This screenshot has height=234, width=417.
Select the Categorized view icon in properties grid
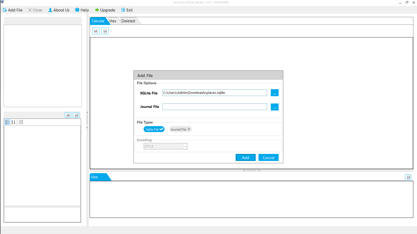[7, 122]
